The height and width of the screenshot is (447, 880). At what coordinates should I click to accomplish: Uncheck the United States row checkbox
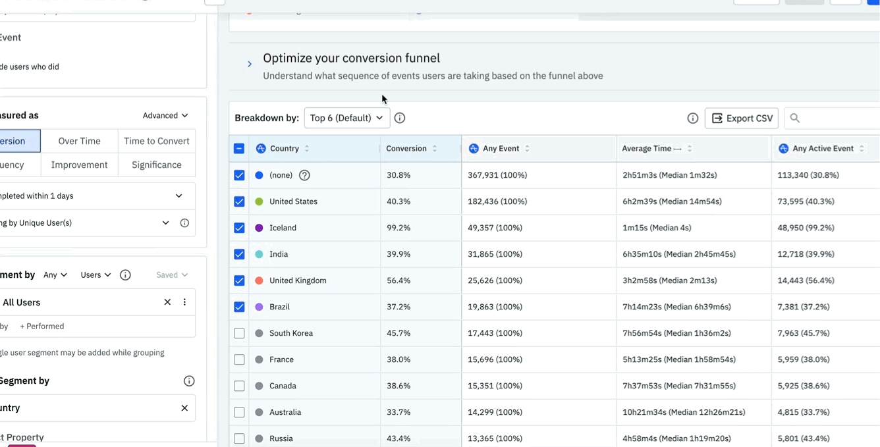click(239, 201)
